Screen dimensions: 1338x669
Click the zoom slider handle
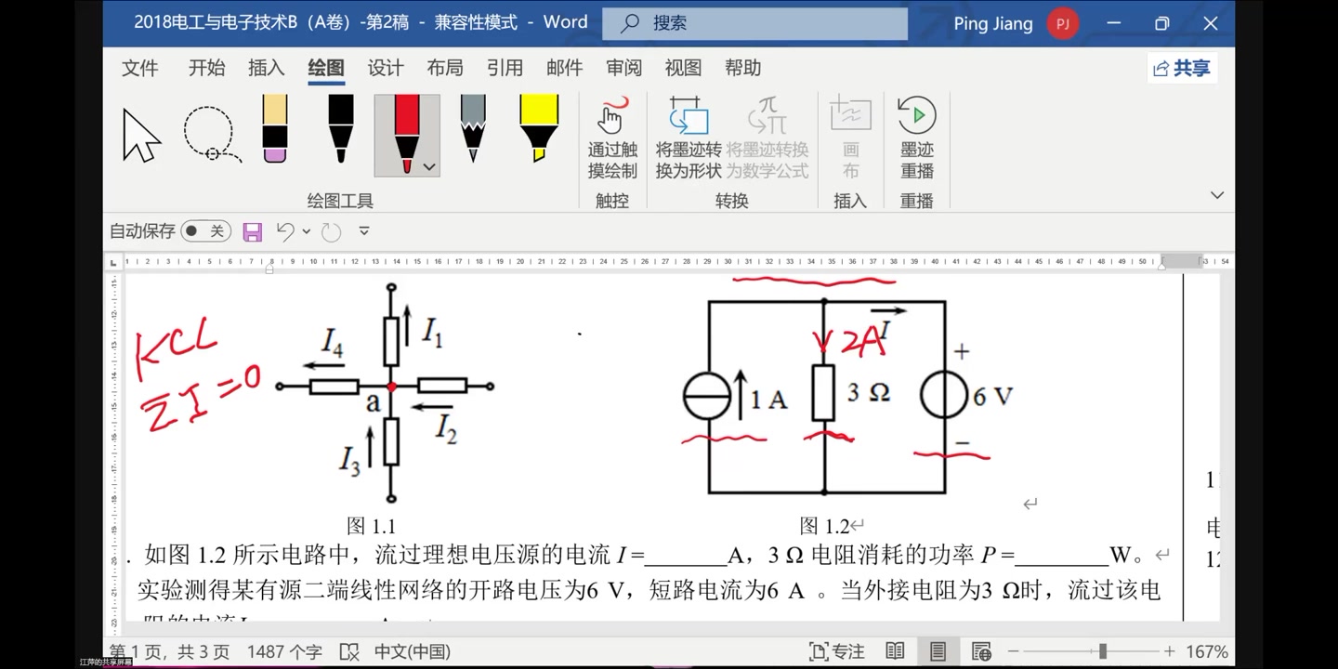[x=1102, y=651]
